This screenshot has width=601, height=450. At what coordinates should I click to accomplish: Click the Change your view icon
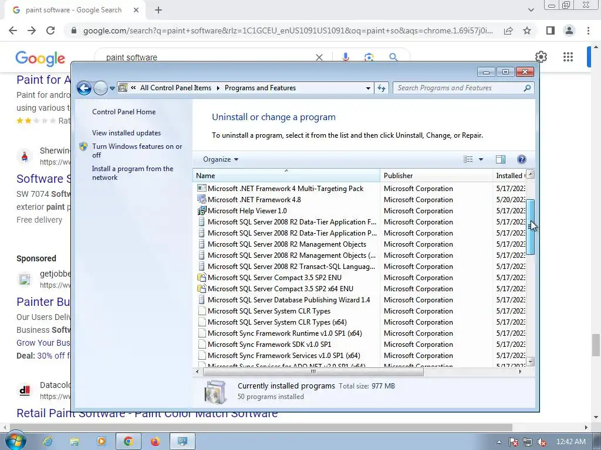click(468, 159)
